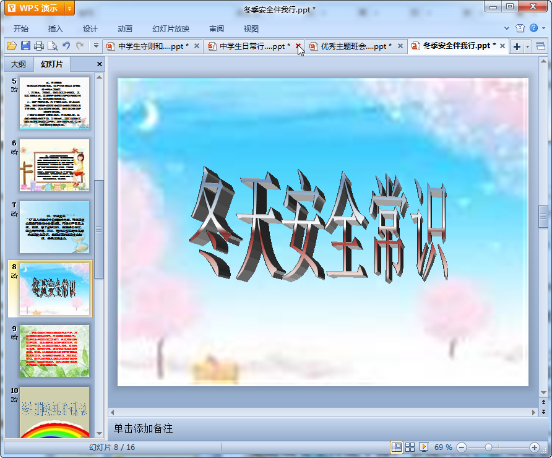Expand the quick access toolbar customize arrow
552x458 pixels.
click(96, 46)
